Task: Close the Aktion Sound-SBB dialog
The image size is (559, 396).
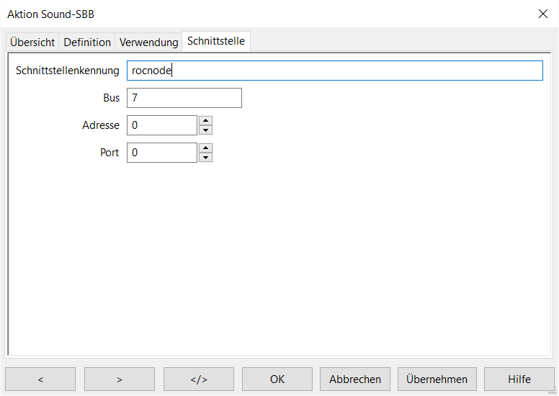Action: [x=542, y=14]
